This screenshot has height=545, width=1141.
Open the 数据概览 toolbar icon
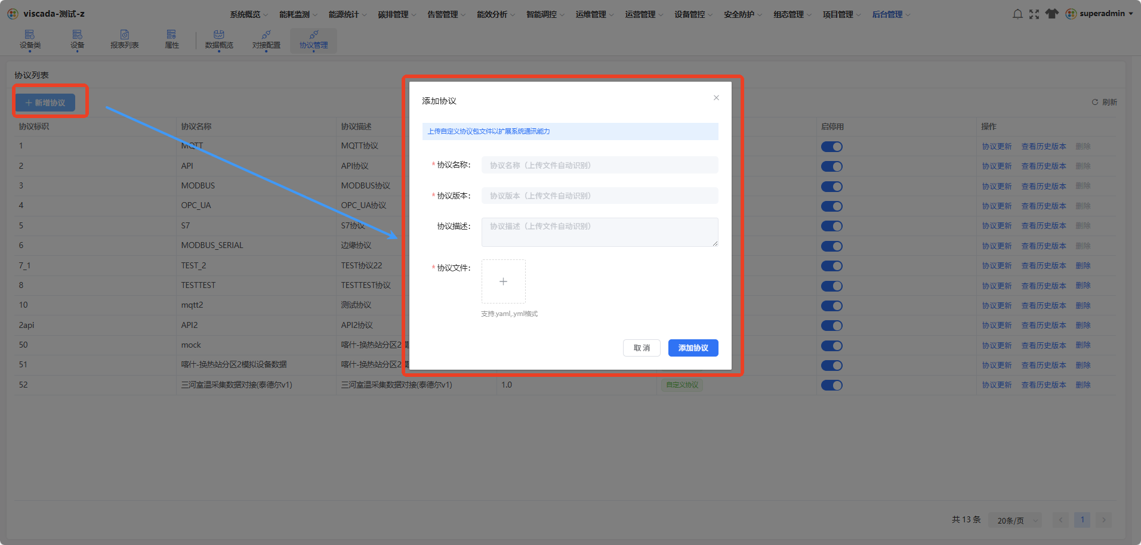tap(219, 39)
